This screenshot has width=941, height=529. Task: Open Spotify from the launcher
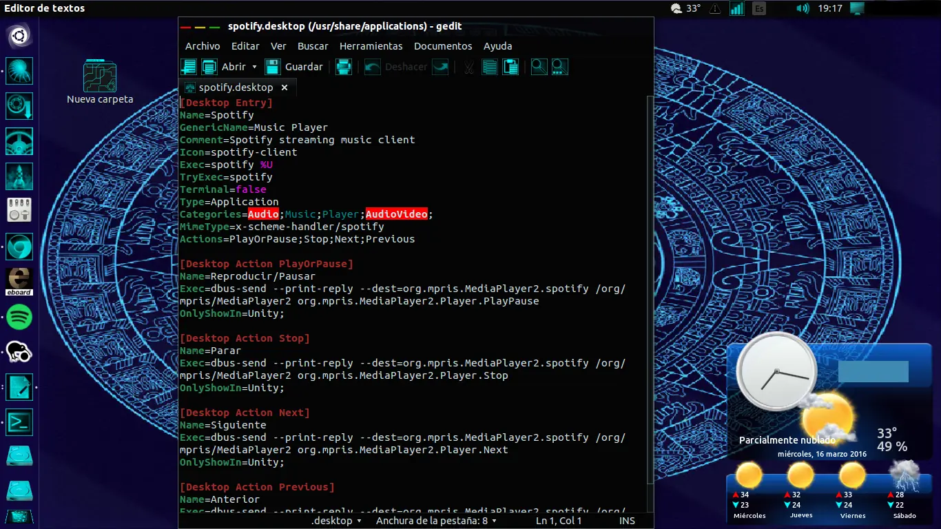pos(19,317)
